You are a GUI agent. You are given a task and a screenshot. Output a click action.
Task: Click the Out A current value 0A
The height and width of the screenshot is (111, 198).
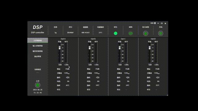pos(68,81)
